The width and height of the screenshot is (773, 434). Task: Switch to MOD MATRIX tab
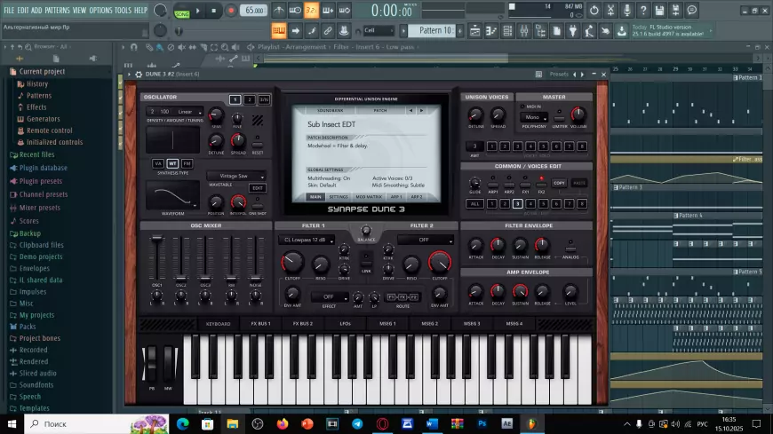pos(367,197)
